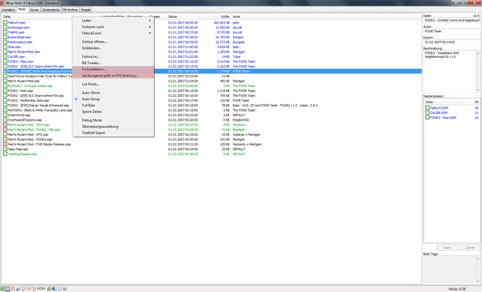
Task: Toggle the CALIBR.esm mod checkbox
Action: pyautogui.click(x=5, y=57)
